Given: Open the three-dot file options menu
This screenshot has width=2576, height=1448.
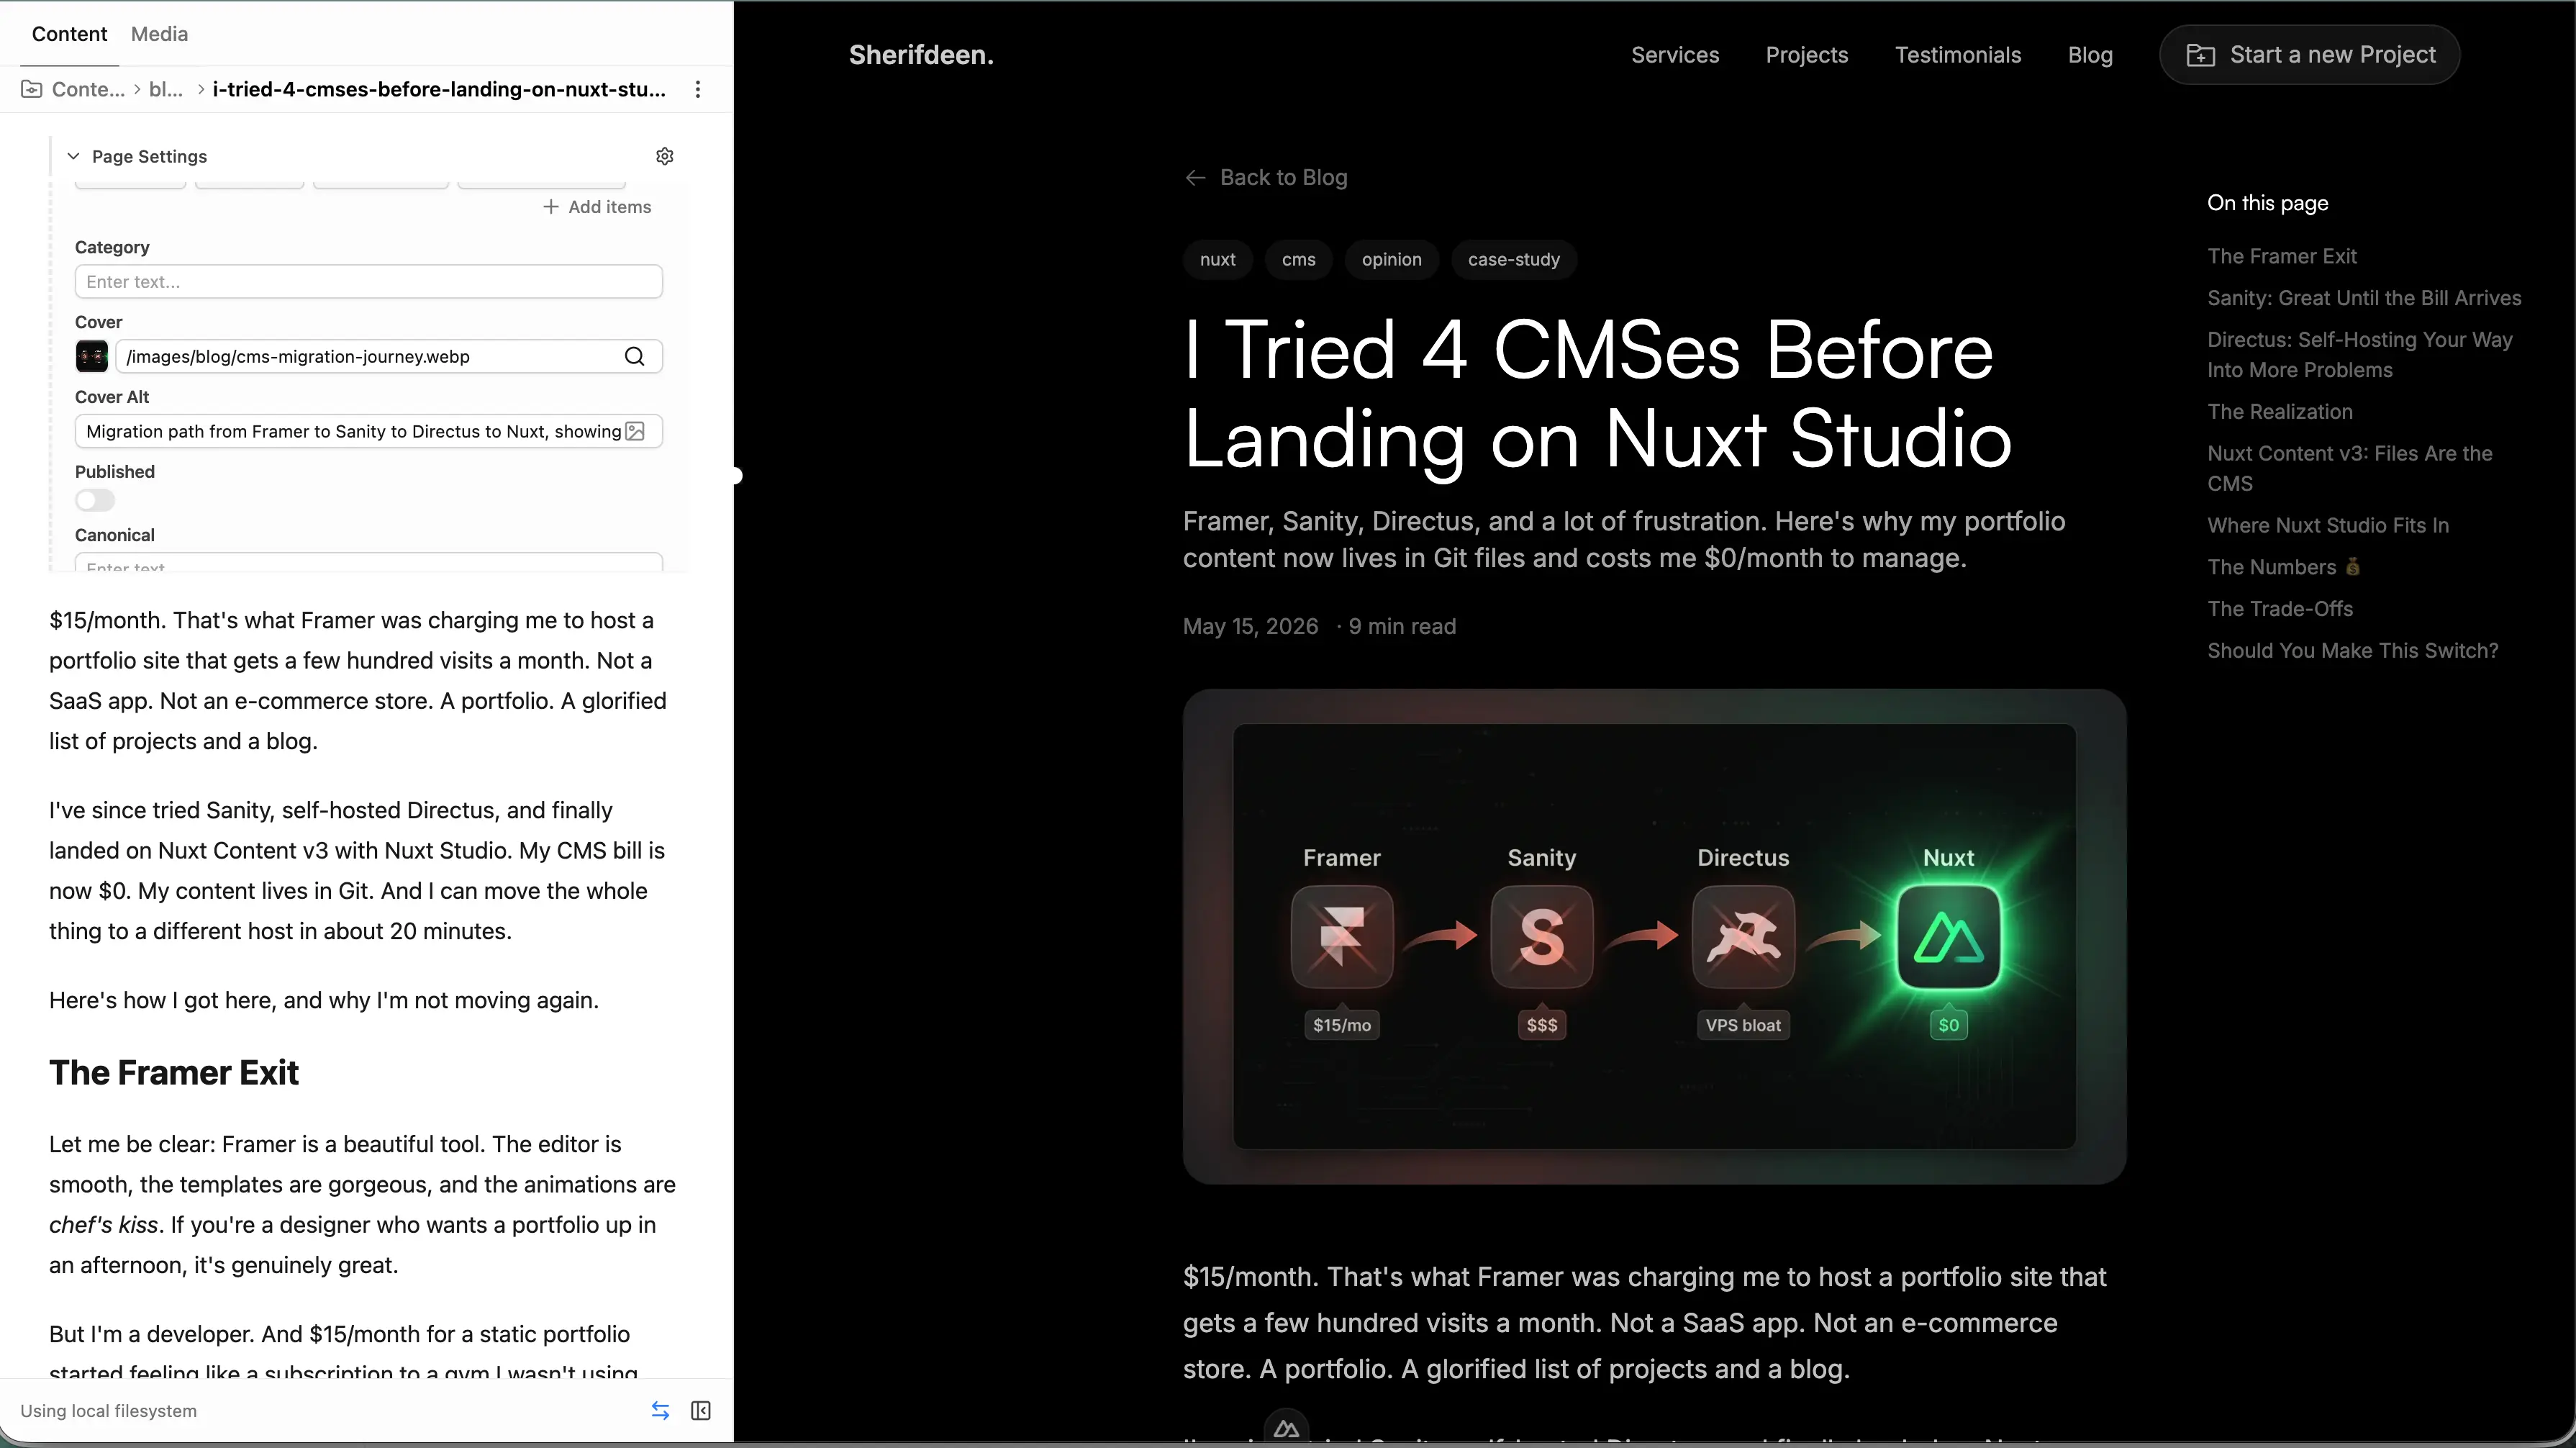Looking at the screenshot, I should click(698, 89).
